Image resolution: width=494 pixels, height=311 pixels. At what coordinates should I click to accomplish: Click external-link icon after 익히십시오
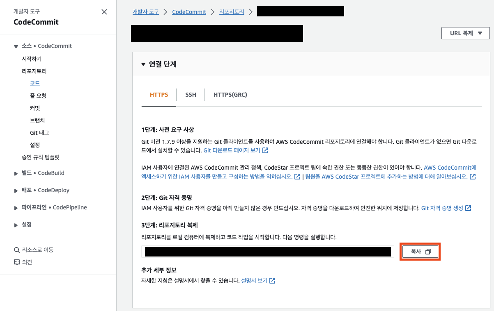pos(297,177)
